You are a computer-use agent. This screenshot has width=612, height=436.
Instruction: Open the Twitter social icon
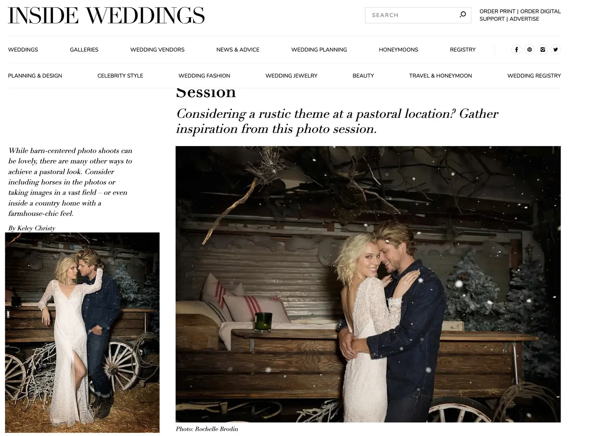(556, 50)
